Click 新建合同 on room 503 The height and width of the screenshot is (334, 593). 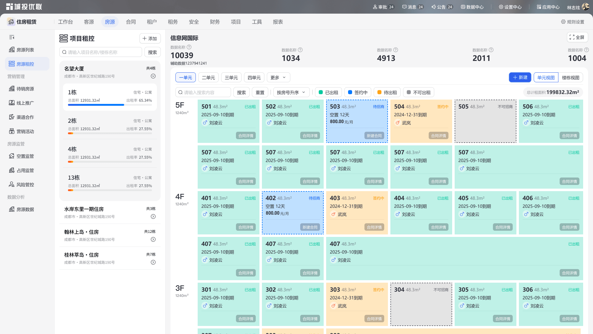coord(374,136)
